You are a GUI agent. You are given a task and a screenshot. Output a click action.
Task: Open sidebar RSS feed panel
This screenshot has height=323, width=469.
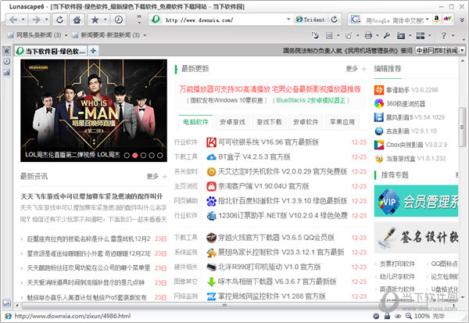[x=6, y=72]
